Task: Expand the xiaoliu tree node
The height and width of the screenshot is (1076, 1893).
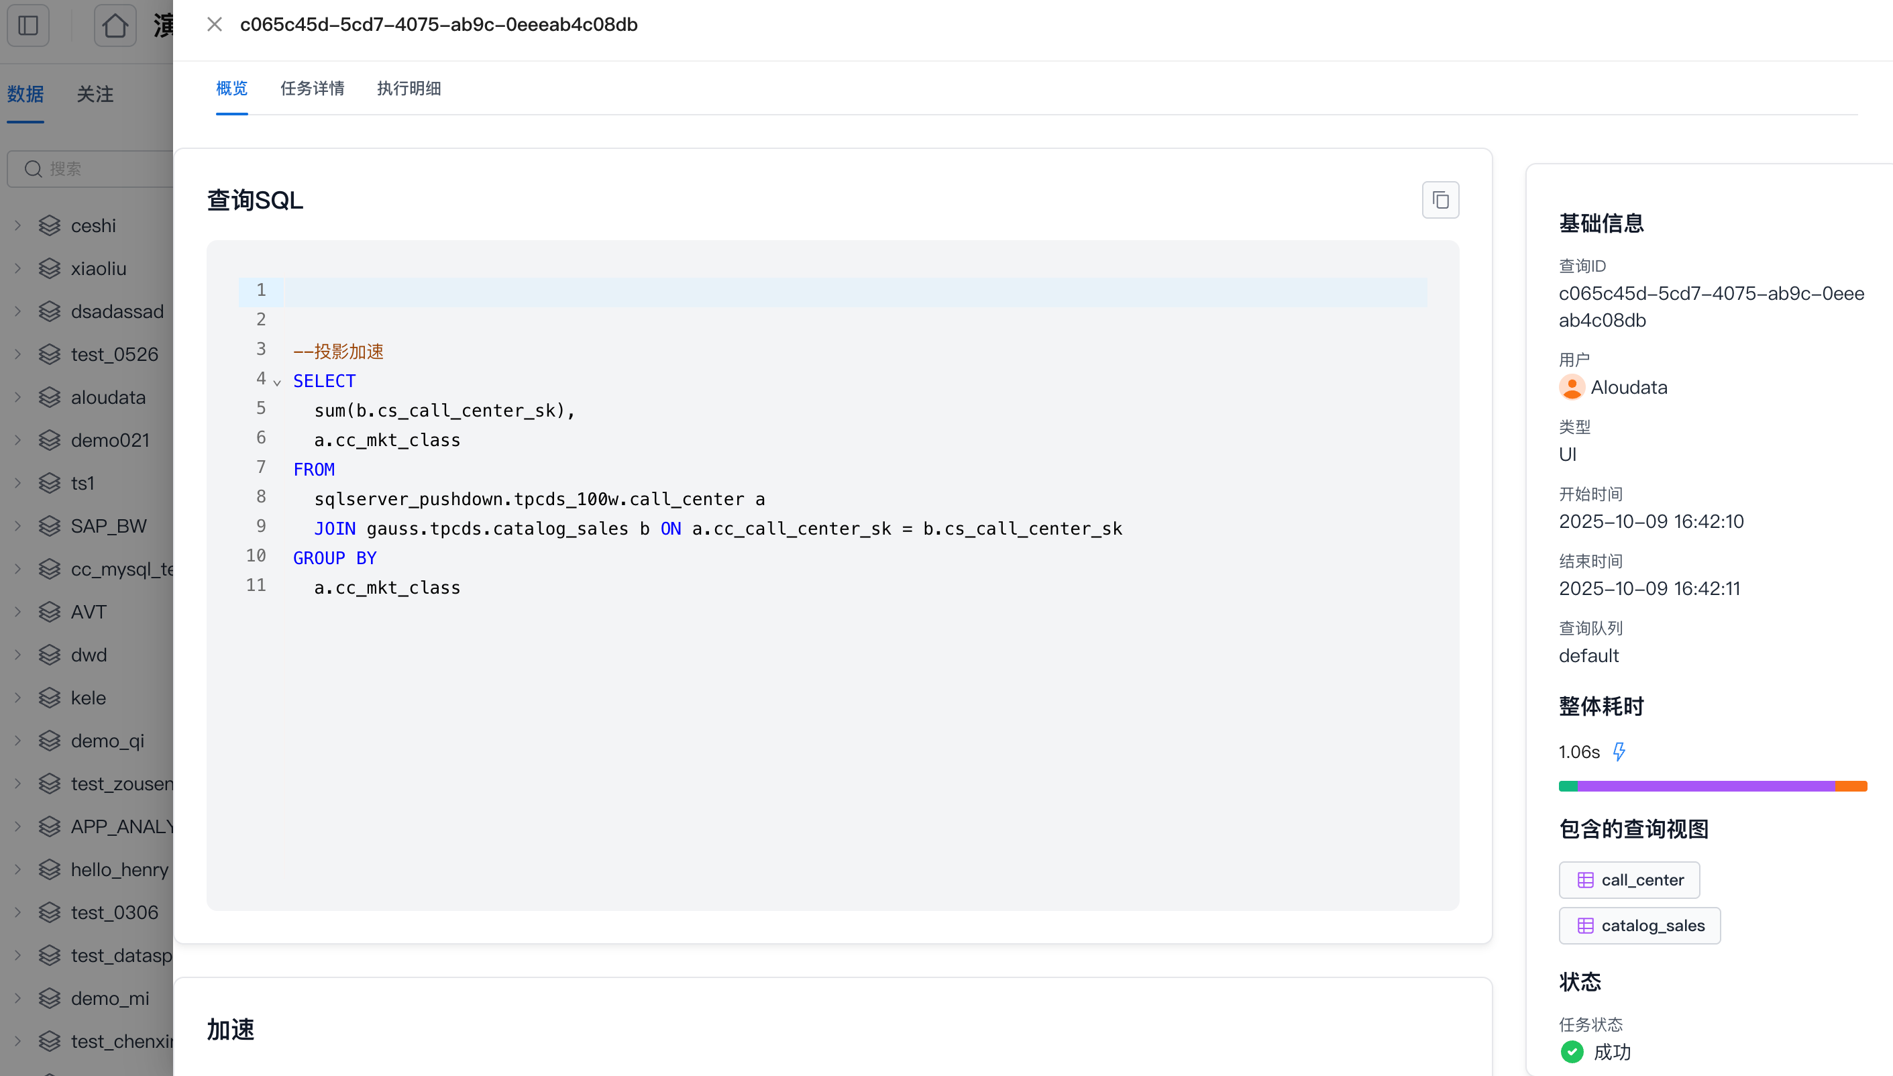Action: tap(17, 268)
